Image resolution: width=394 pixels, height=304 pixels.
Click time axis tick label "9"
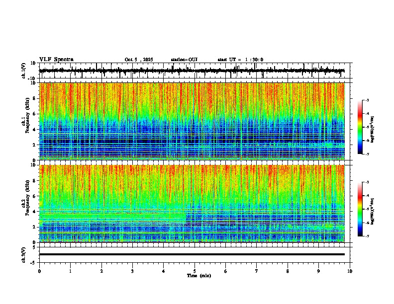pyautogui.click(x=318, y=271)
